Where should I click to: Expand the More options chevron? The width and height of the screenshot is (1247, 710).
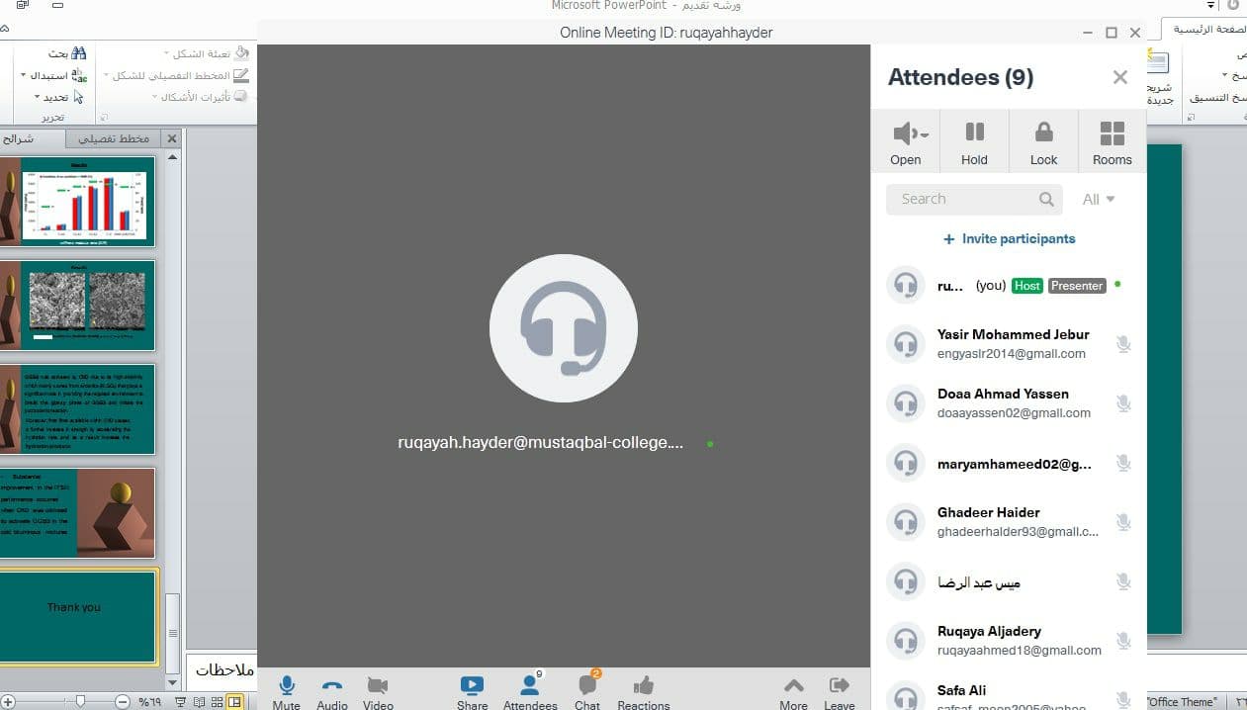tap(793, 688)
